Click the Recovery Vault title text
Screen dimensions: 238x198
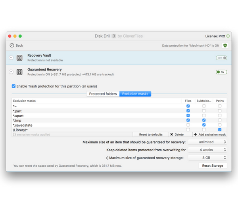(39, 55)
